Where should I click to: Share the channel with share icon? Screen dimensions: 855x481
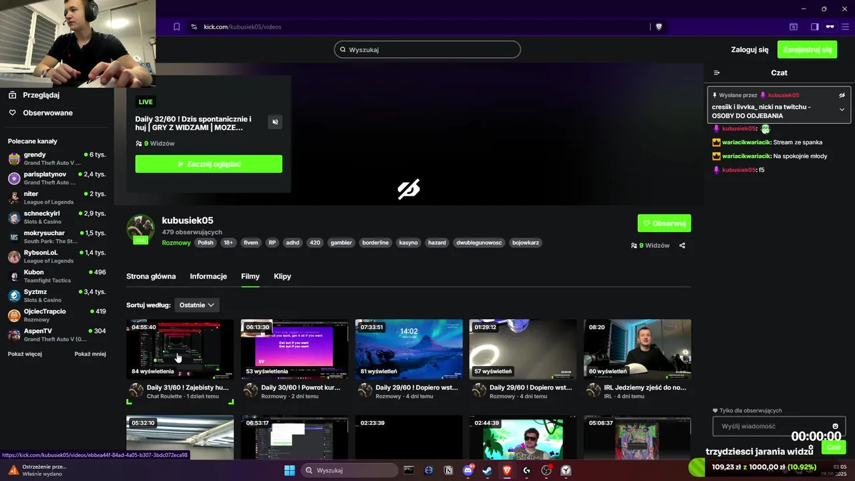pos(682,245)
